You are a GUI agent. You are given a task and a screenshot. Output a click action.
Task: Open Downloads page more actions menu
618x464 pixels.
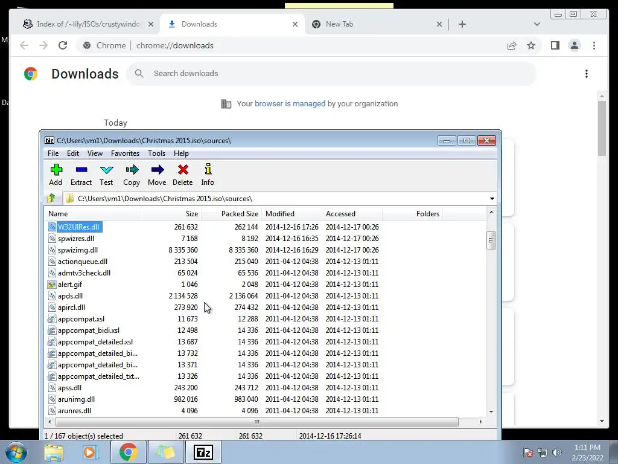point(587,74)
